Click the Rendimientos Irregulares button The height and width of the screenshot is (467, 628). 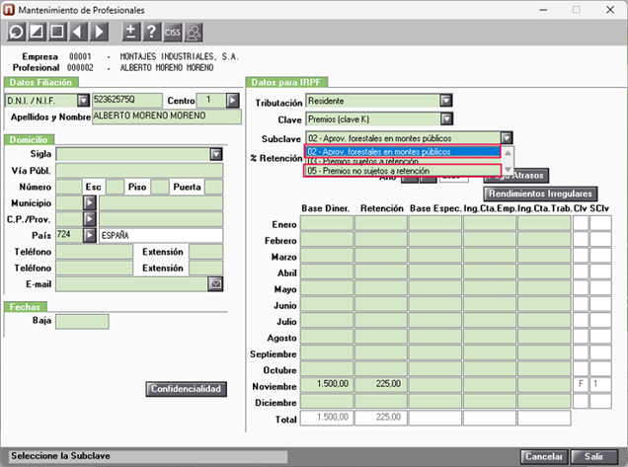(540, 194)
